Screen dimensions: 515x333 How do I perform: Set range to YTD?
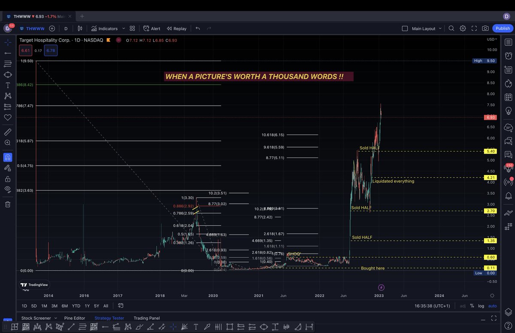[x=76, y=306]
